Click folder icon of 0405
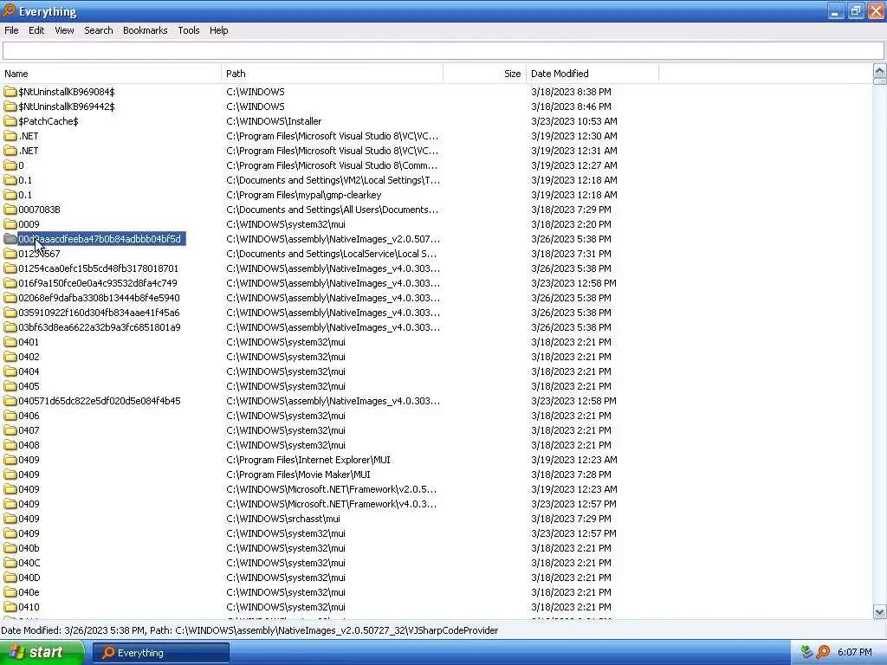The image size is (887, 665). coord(10,385)
